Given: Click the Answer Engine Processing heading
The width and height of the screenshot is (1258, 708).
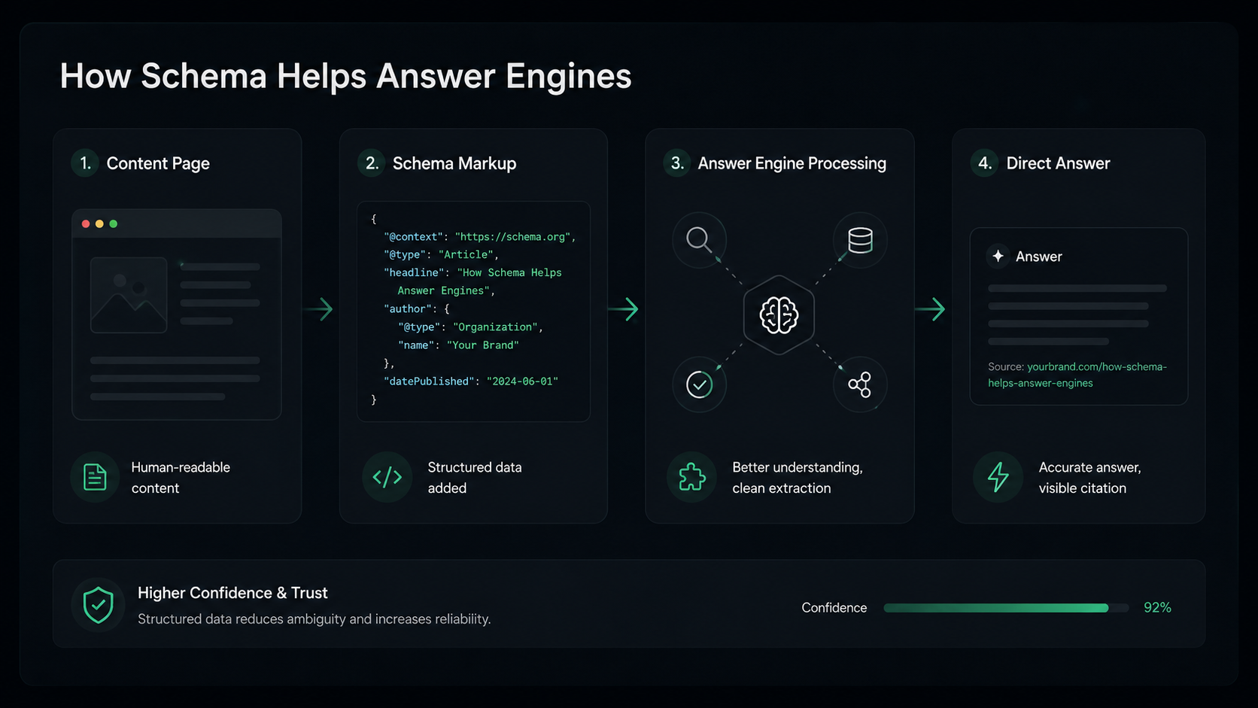Looking at the screenshot, I should [x=792, y=163].
